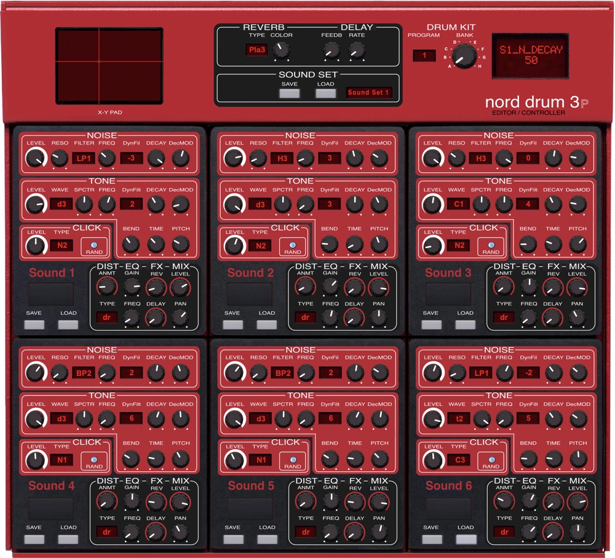This screenshot has height=558, width=615.
Task: Click Sound 1 LOAD button
Action: click(68, 324)
